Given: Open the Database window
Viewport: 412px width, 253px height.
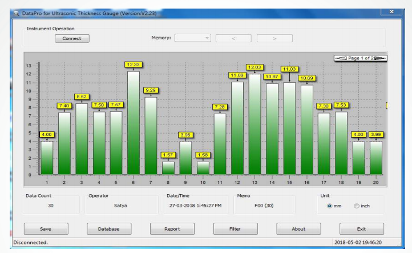Looking at the screenshot, I should coord(111,229).
